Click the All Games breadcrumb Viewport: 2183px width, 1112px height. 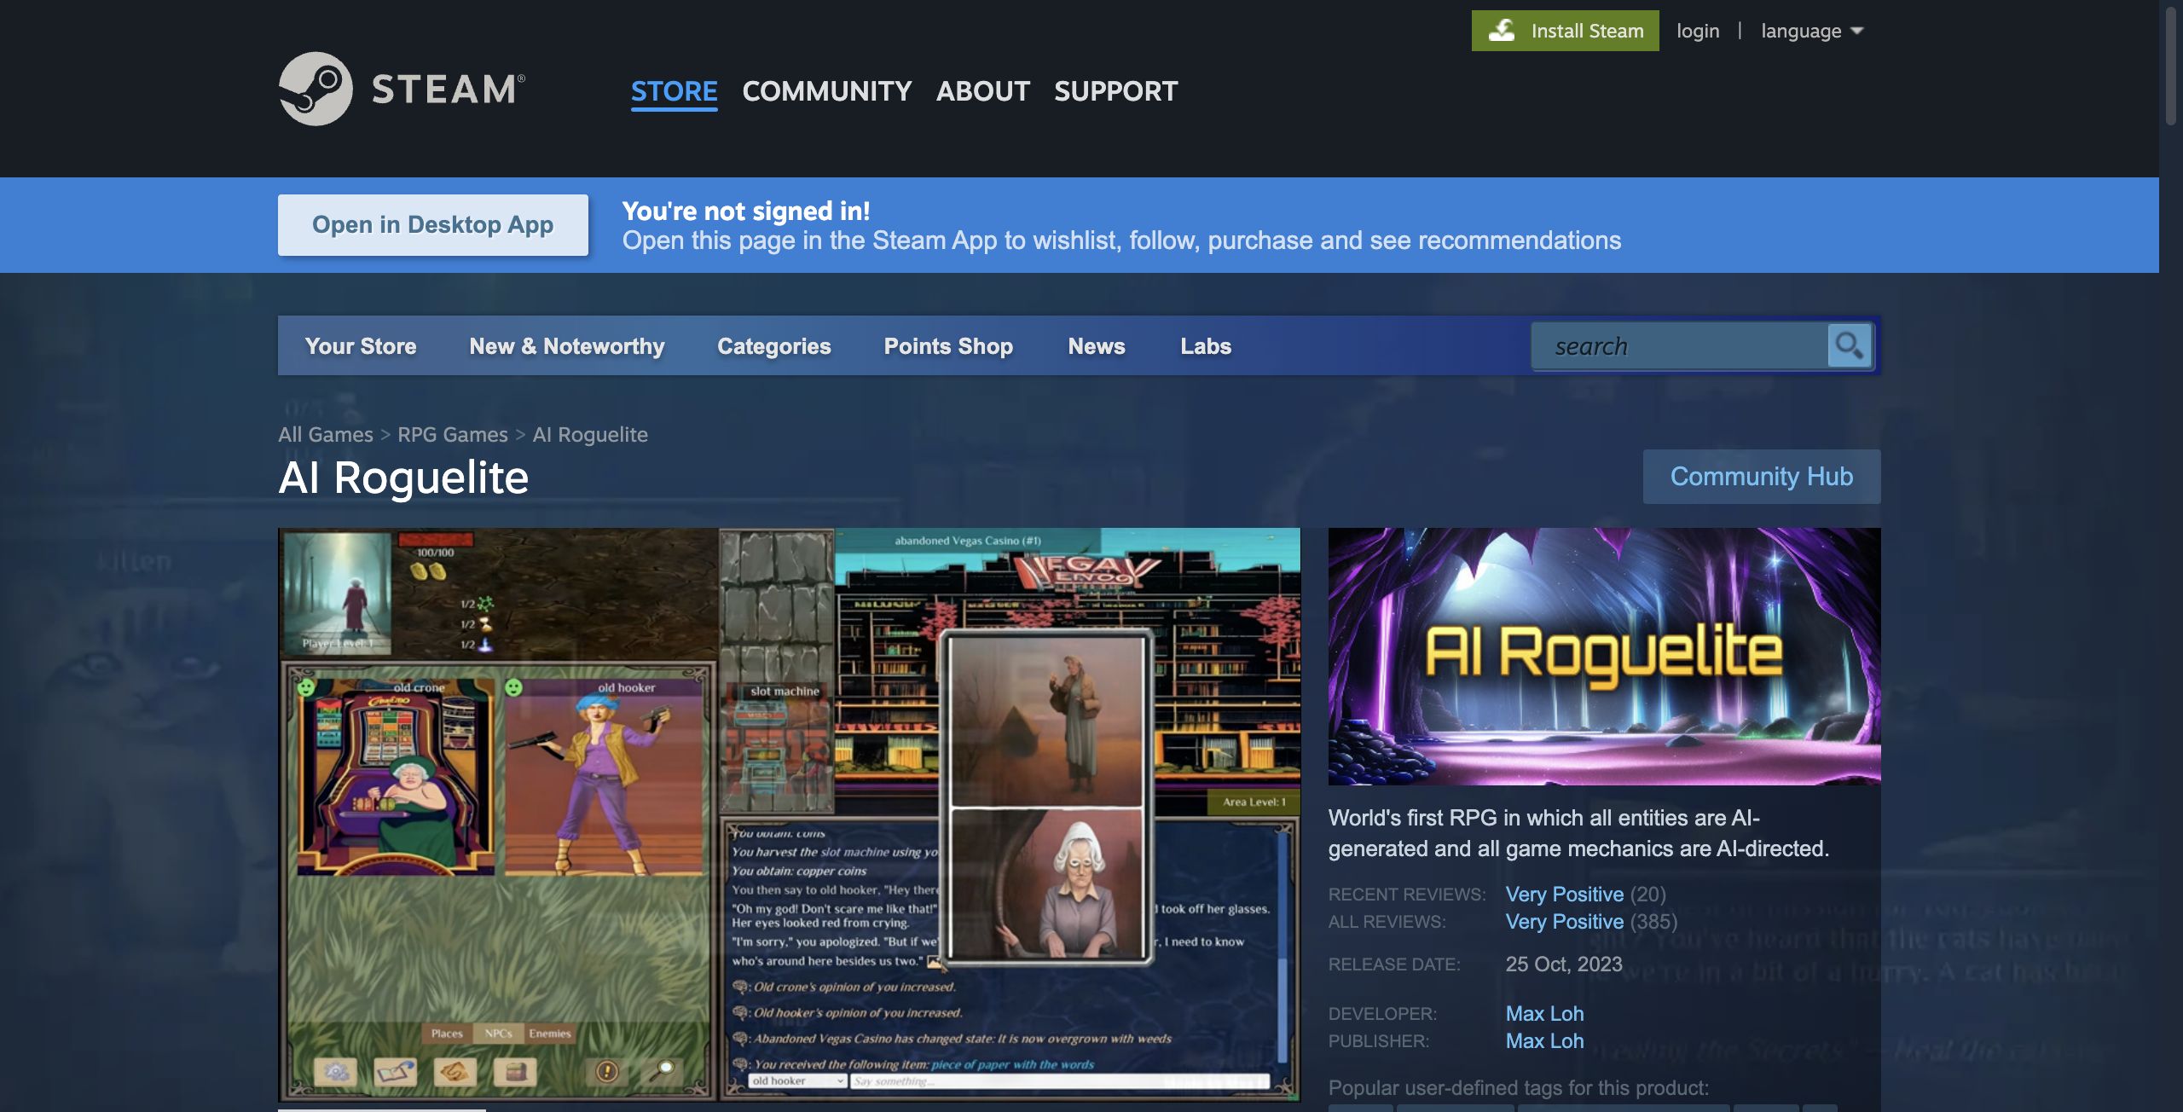325,434
